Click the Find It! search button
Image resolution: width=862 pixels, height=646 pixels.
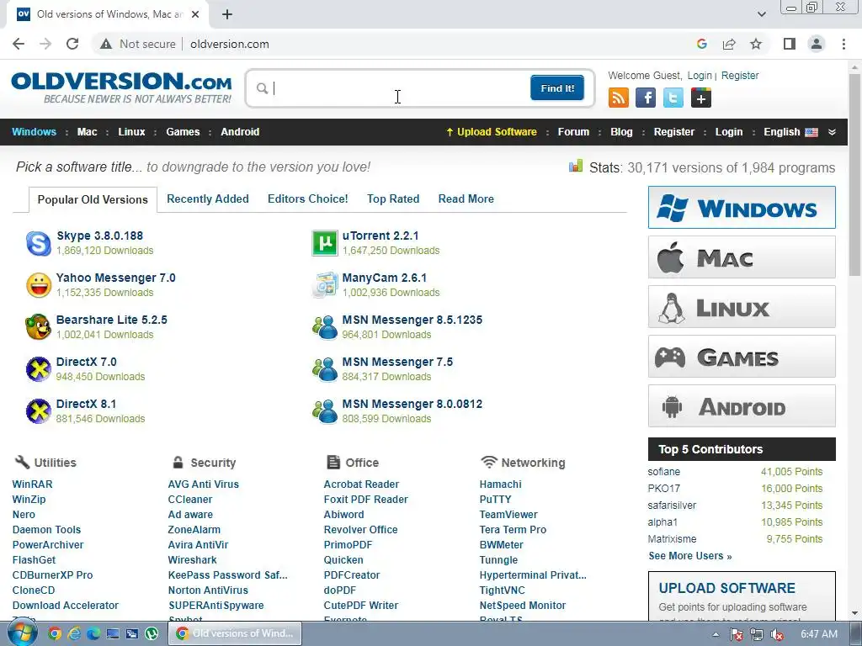(557, 87)
